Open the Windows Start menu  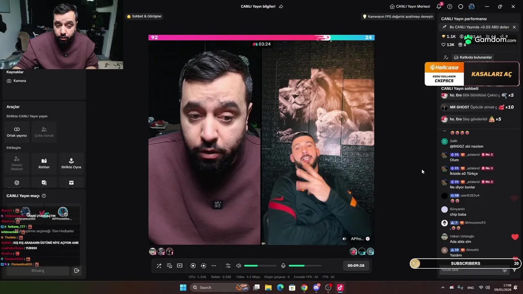click(183, 287)
